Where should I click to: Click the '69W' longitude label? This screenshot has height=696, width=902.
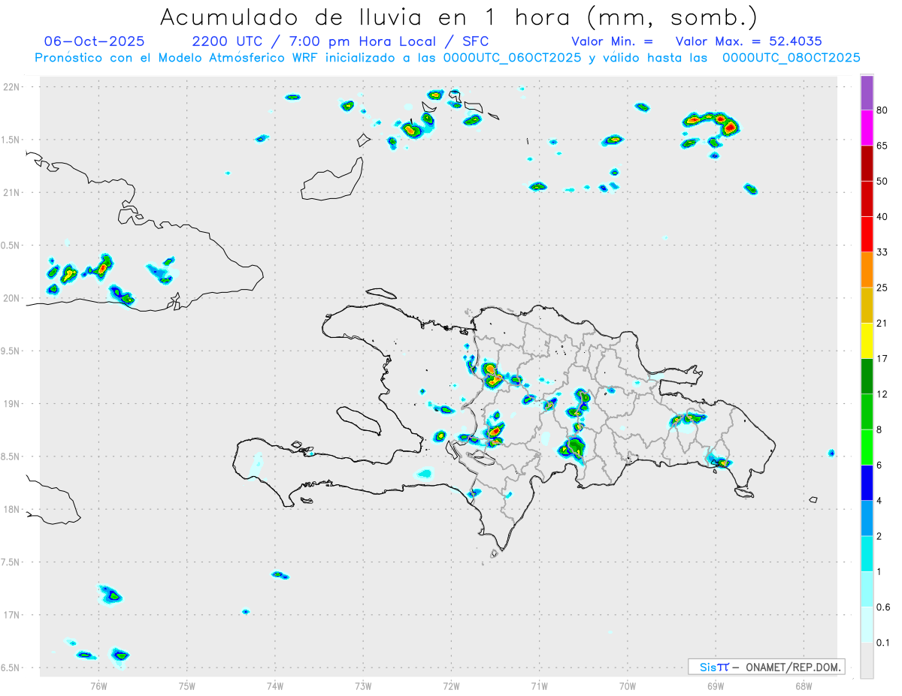coord(716,686)
